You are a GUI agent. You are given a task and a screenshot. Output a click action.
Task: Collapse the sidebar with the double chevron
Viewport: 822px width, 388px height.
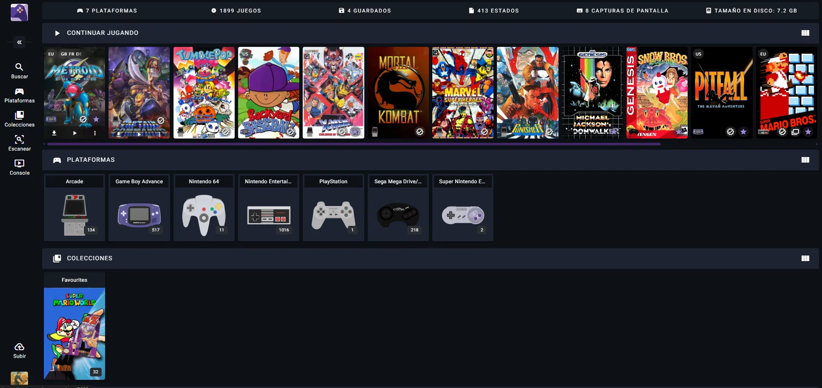coord(19,42)
